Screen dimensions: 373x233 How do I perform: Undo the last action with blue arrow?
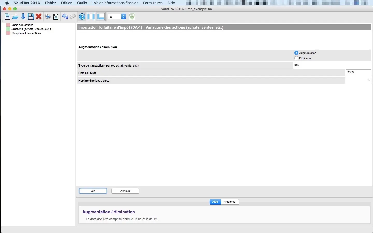coord(65,17)
